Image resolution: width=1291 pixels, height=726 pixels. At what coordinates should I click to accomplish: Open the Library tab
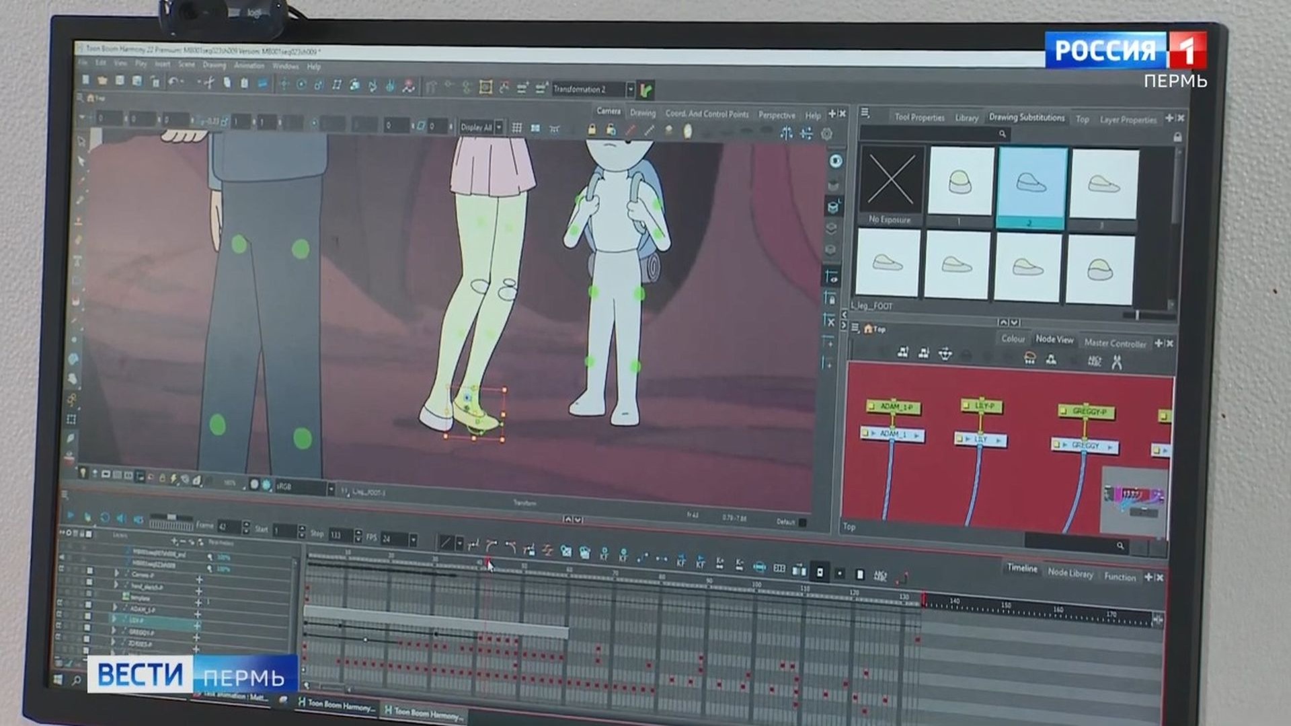[967, 118]
